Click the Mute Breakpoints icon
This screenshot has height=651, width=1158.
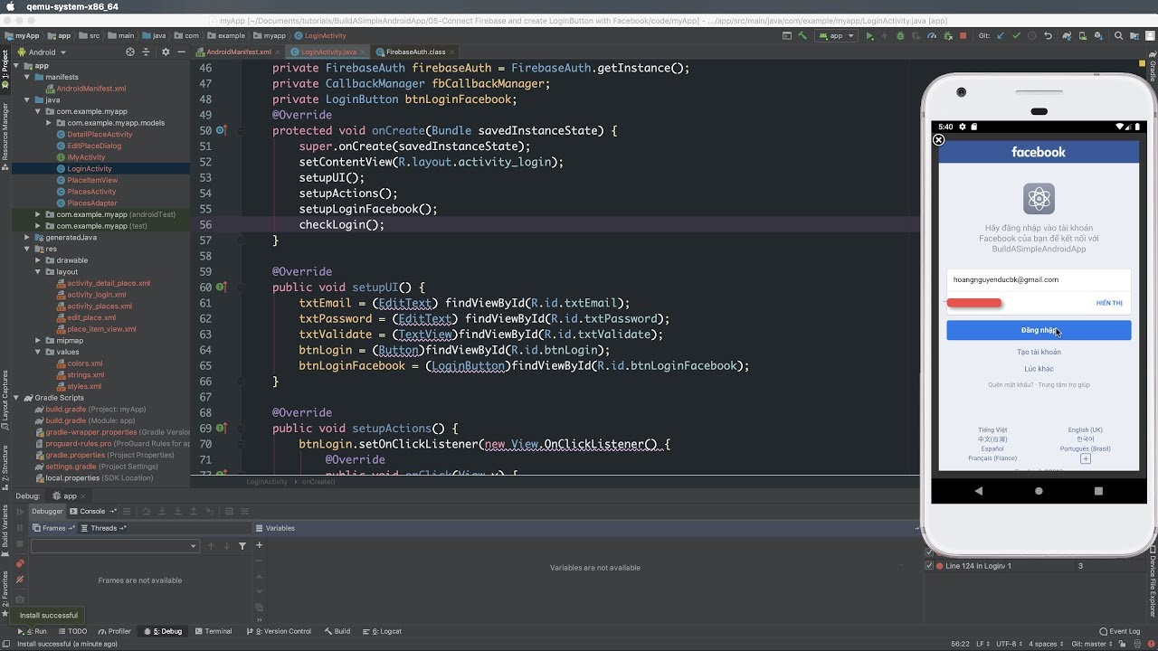coord(20,580)
